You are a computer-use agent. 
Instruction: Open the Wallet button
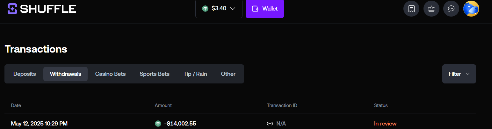pos(265,9)
